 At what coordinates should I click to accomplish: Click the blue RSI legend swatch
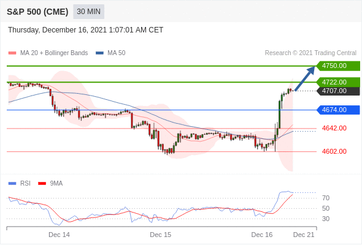click(x=12, y=184)
